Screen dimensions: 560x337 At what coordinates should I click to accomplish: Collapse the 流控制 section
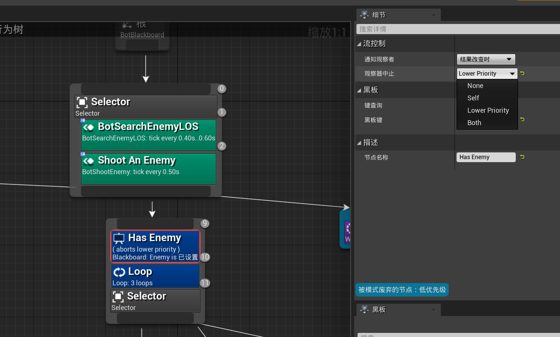tap(360, 43)
